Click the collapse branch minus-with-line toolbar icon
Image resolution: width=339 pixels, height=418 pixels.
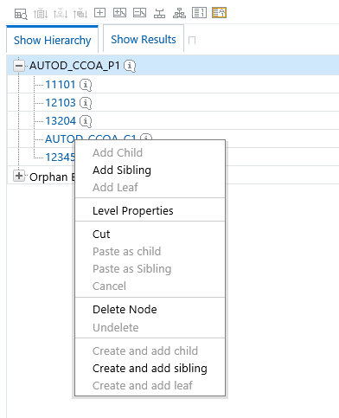139,13
